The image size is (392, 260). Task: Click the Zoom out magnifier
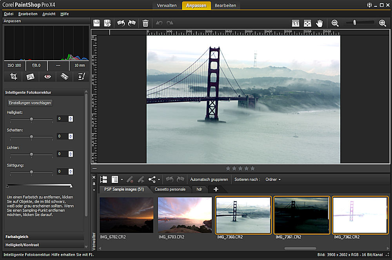click(x=335, y=23)
